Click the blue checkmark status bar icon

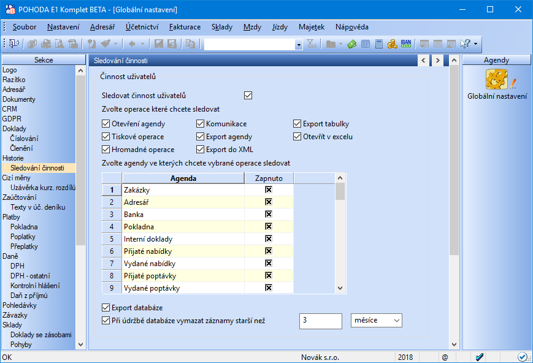point(480,357)
